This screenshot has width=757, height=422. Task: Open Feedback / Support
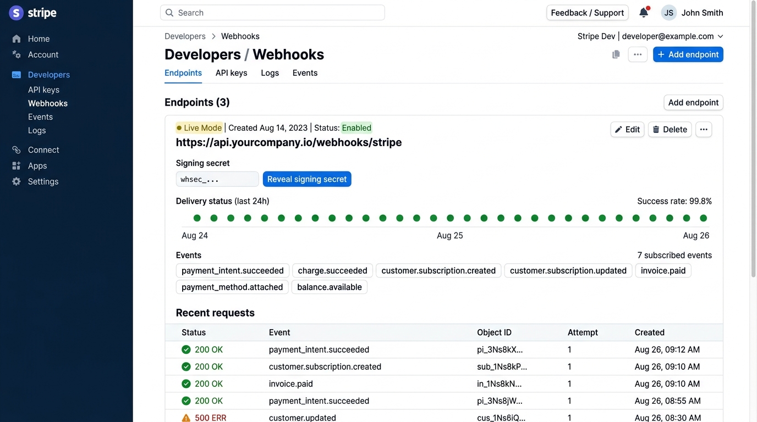587,13
